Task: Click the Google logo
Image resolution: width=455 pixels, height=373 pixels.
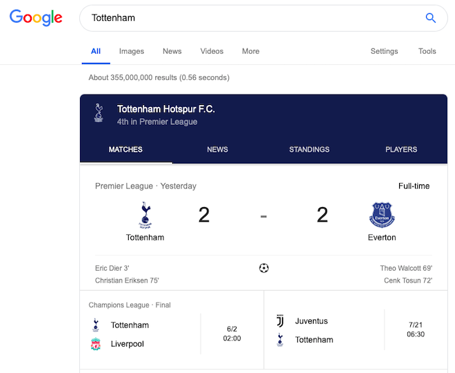Action: (36, 18)
